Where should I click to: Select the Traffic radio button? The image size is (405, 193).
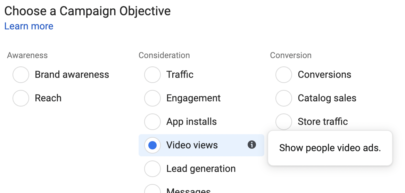tap(152, 75)
